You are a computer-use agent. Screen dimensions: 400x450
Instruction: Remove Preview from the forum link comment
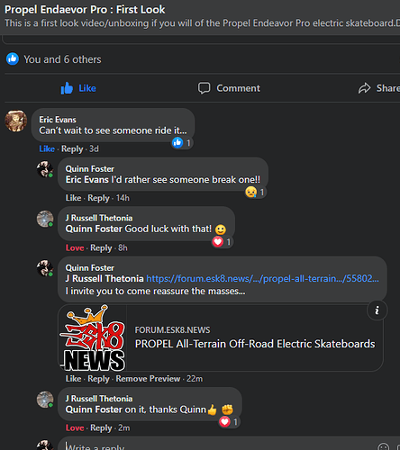[148, 379]
